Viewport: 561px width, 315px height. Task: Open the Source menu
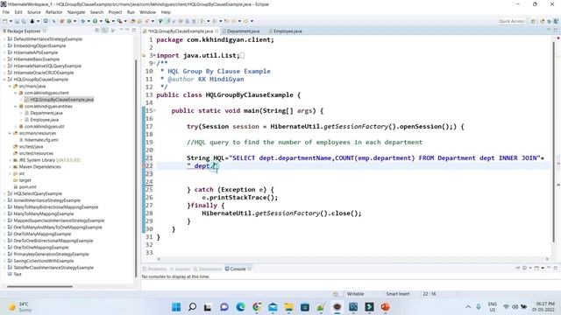(x=34, y=12)
